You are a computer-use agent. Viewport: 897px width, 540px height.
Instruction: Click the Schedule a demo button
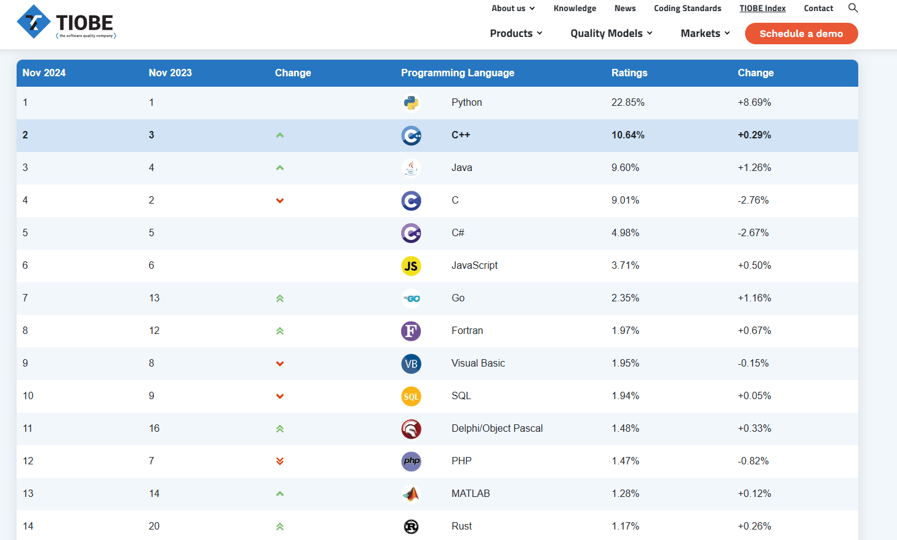pyautogui.click(x=801, y=33)
